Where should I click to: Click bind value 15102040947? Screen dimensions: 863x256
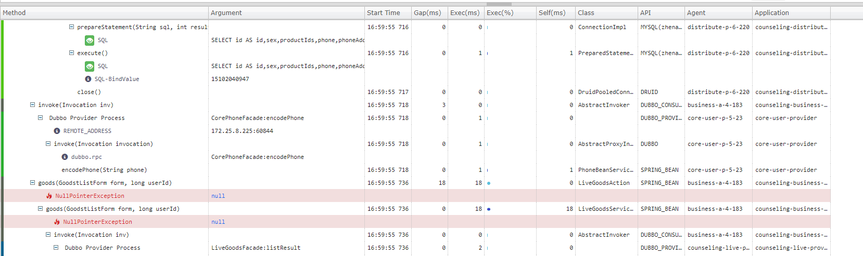(x=230, y=79)
